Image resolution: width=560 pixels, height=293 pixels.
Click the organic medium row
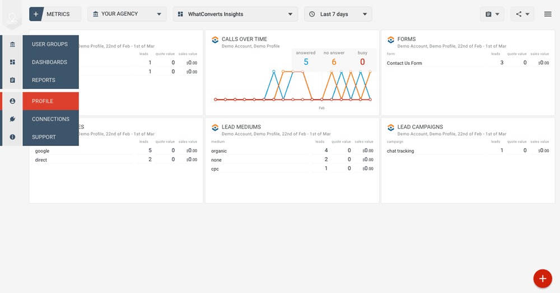[x=292, y=151]
